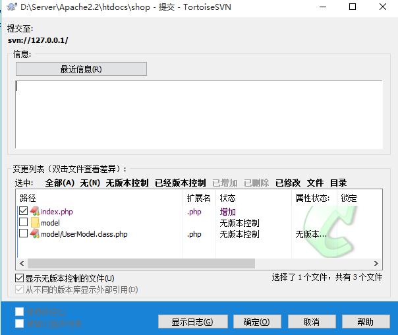
Task: Select unversioned files via 无版本控制 filter
Action: tap(127, 183)
